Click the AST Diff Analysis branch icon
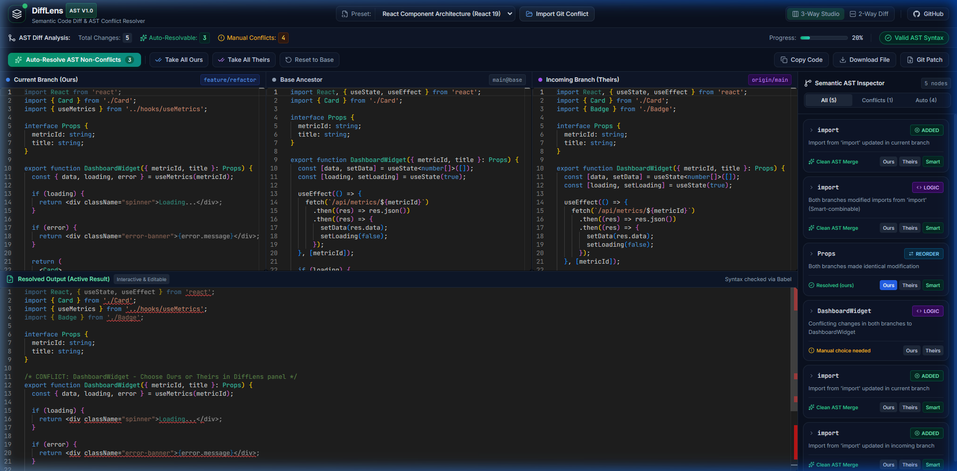The width and height of the screenshot is (957, 471). pyautogui.click(x=12, y=38)
